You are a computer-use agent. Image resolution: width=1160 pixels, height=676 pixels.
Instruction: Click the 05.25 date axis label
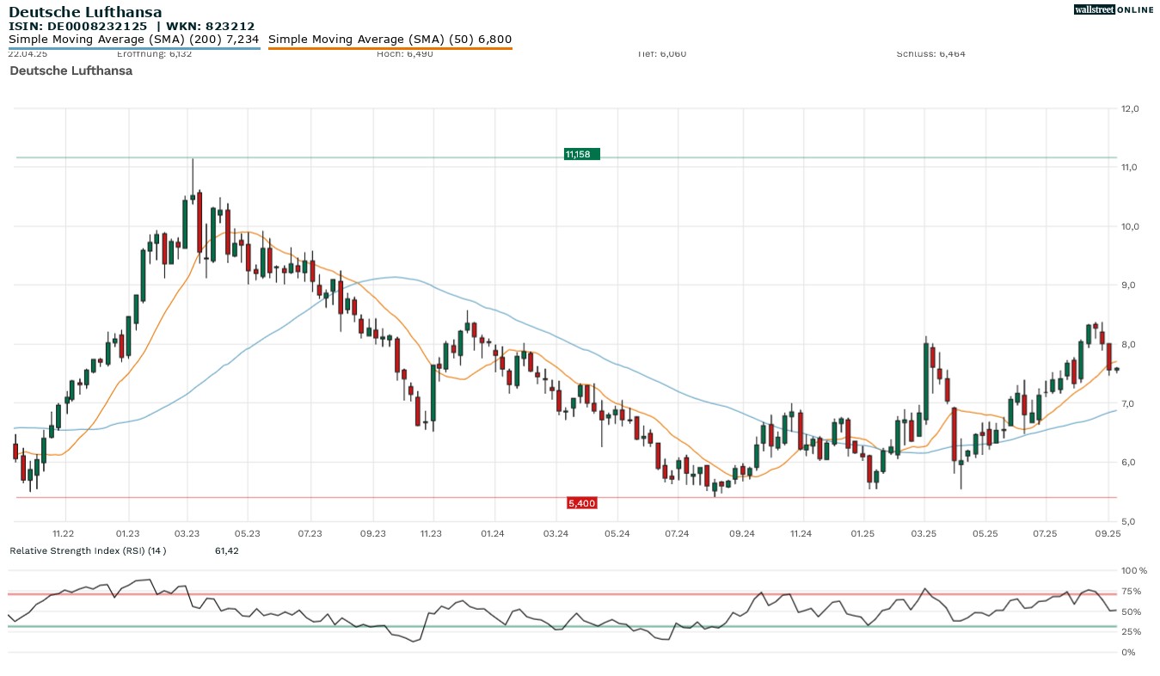click(985, 533)
